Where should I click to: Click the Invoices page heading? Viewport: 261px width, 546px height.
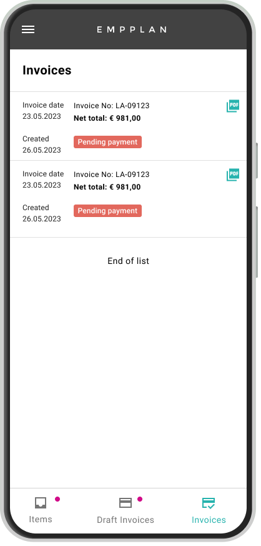pyautogui.click(x=47, y=70)
